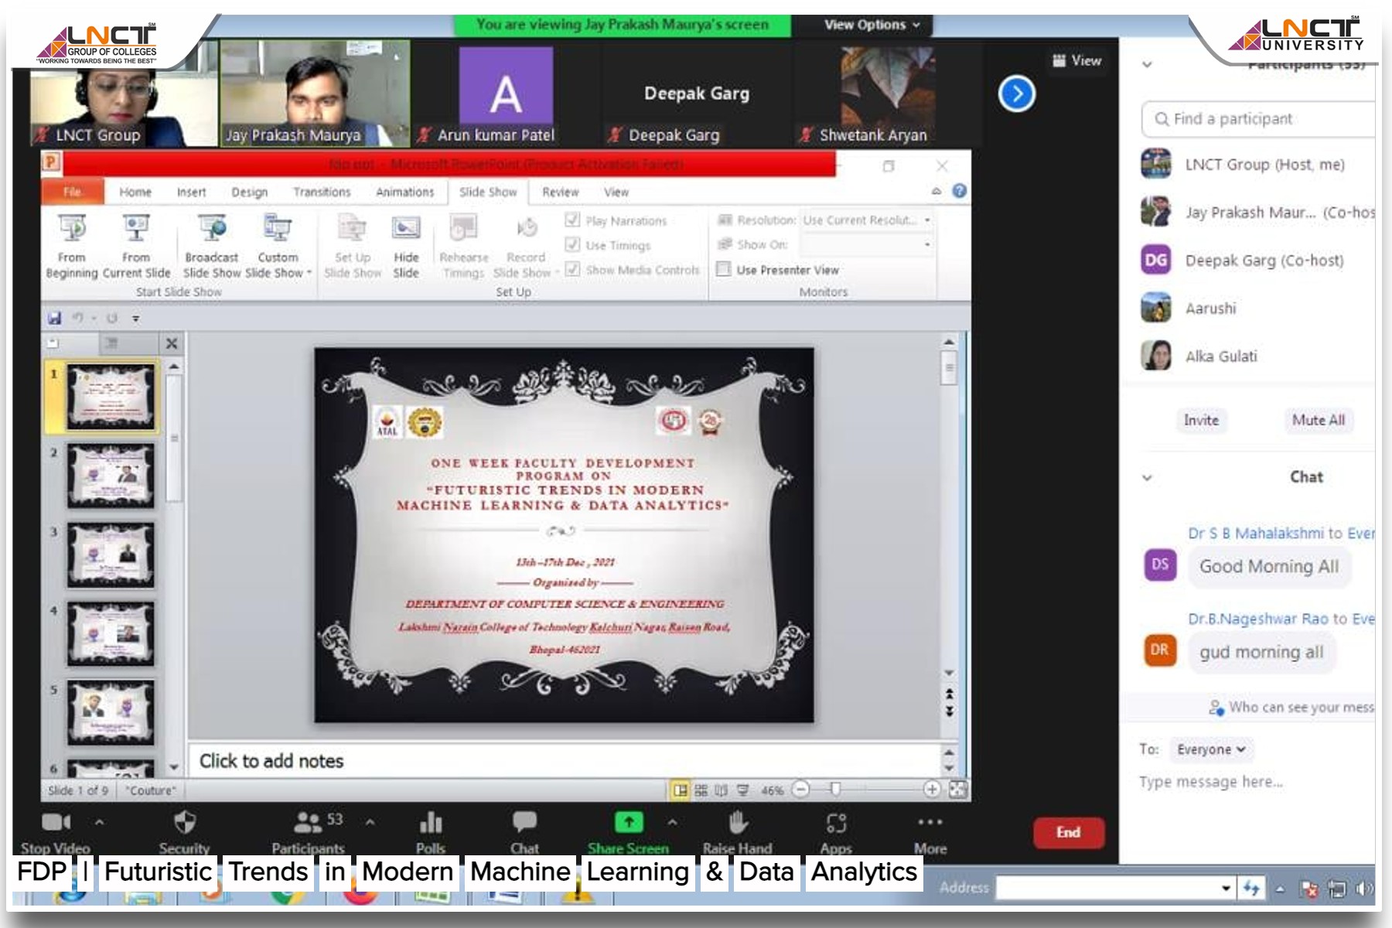Image resolution: width=1392 pixels, height=928 pixels.
Task: Click the next participants arrow button
Action: point(1016,94)
